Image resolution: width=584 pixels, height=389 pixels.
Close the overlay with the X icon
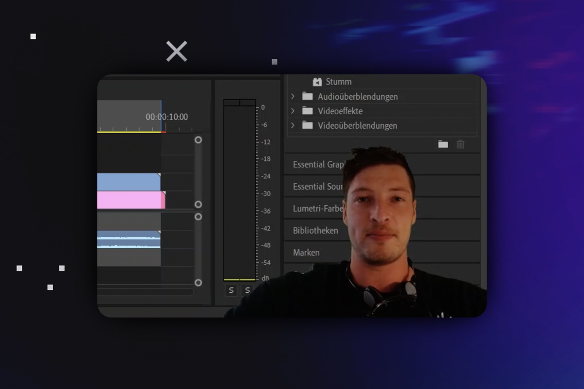(x=177, y=51)
